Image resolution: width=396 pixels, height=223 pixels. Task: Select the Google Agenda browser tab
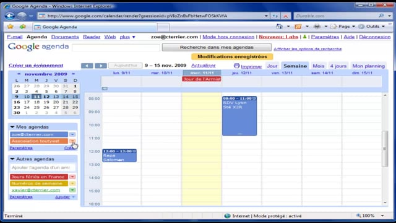[x=95, y=27]
